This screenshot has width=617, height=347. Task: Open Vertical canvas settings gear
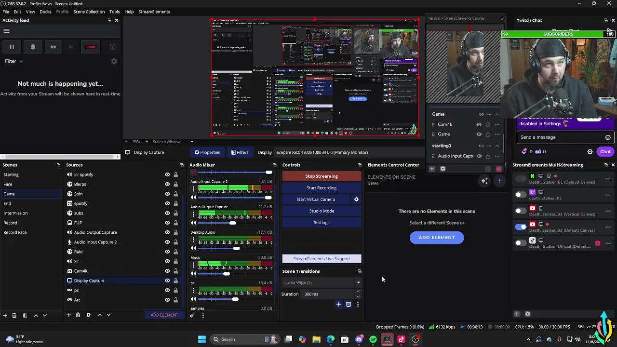click(443, 169)
